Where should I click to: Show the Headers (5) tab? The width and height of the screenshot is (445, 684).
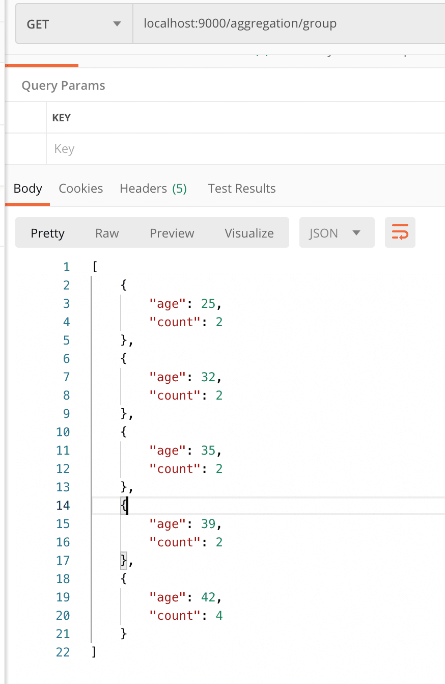pos(153,189)
